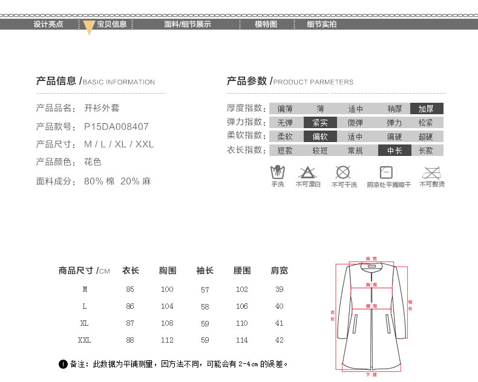The image size is (478, 382).
Task: Select 适中 in the 厚度指数 row
Action: [355, 109]
